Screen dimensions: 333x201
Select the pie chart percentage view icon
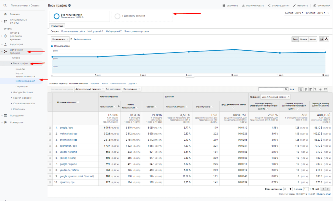pyautogui.click(x=306, y=89)
